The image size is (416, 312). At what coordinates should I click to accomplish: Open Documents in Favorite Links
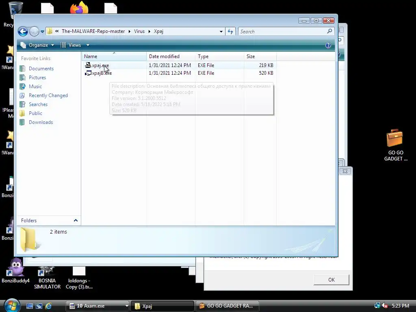(x=41, y=68)
